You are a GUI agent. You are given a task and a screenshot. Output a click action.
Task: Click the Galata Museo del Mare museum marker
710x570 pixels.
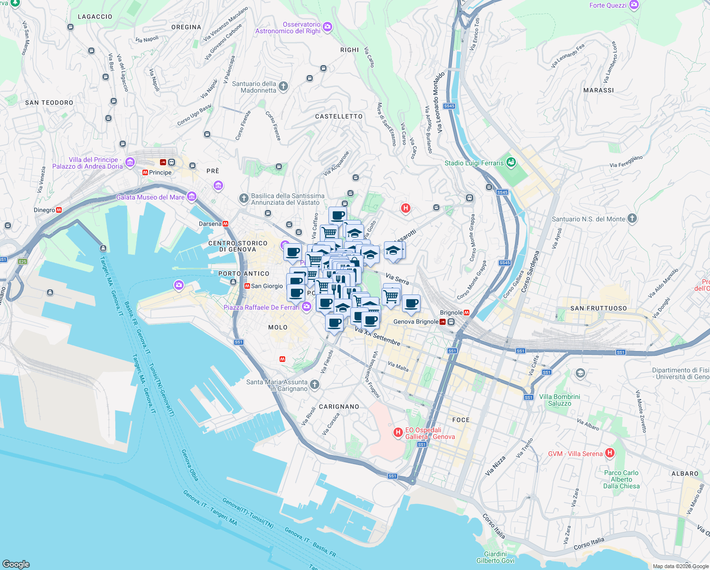coord(191,197)
